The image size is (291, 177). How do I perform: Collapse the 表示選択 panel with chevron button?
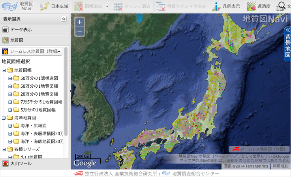[64, 19]
